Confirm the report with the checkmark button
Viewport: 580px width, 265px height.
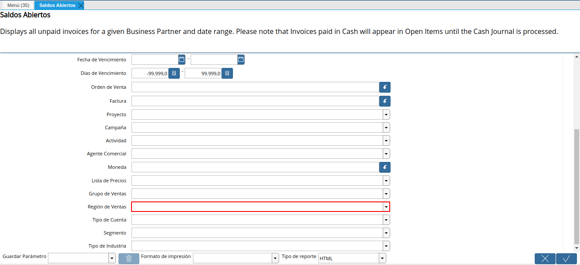567,258
